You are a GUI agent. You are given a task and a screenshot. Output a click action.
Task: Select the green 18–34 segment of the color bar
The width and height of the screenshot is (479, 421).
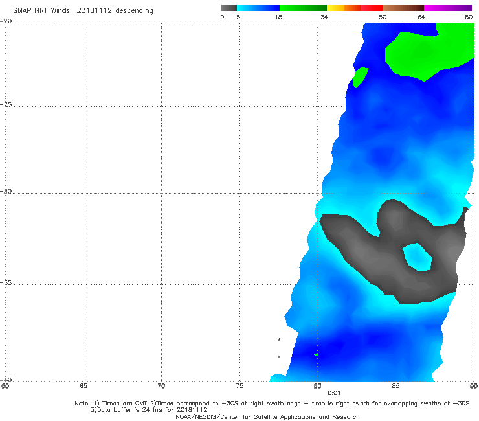pyautogui.click(x=303, y=8)
